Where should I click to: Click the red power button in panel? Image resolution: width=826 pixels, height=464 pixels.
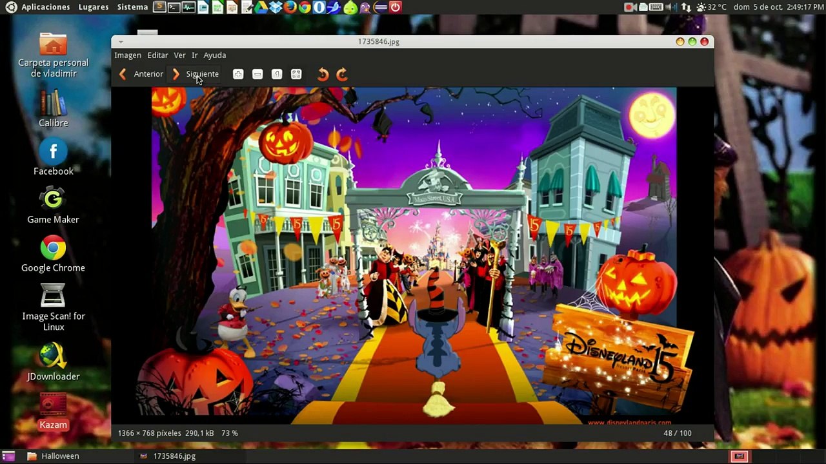click(x=396, y=7)
